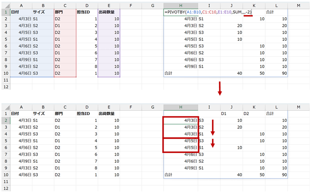Click the 部門 header cell in upper sheet
Viewport: 312px width, 192px height.
(65, 12)
